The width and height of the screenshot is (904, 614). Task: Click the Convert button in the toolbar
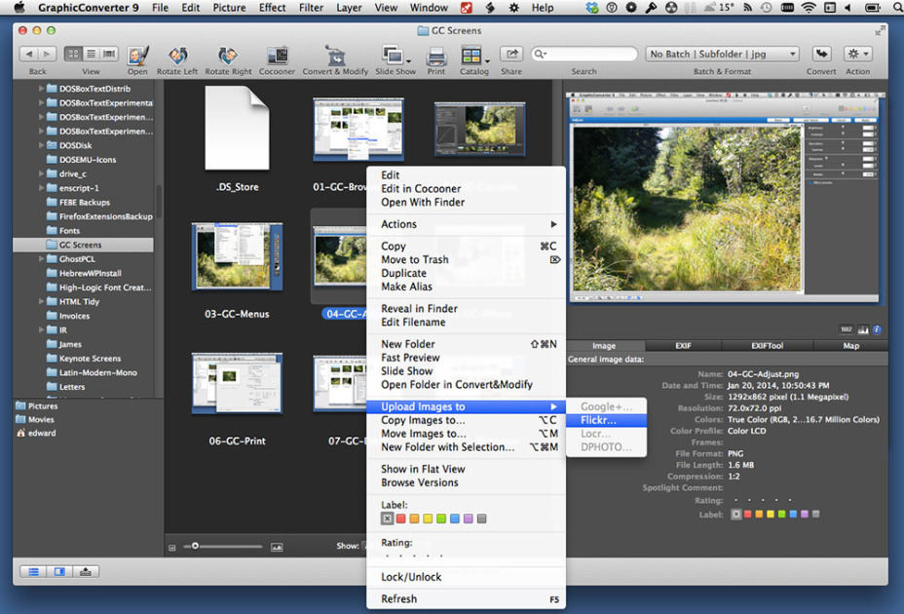[x=821, y=55]
